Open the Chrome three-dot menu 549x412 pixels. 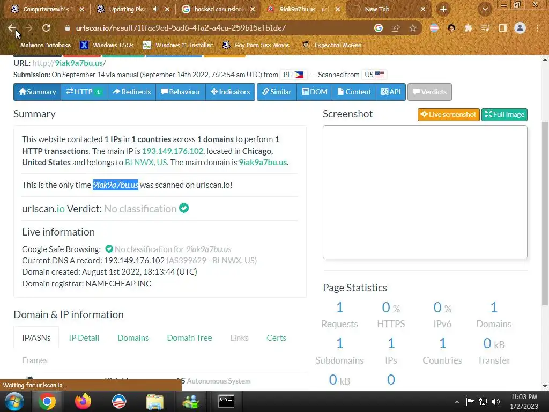point(537,28)
